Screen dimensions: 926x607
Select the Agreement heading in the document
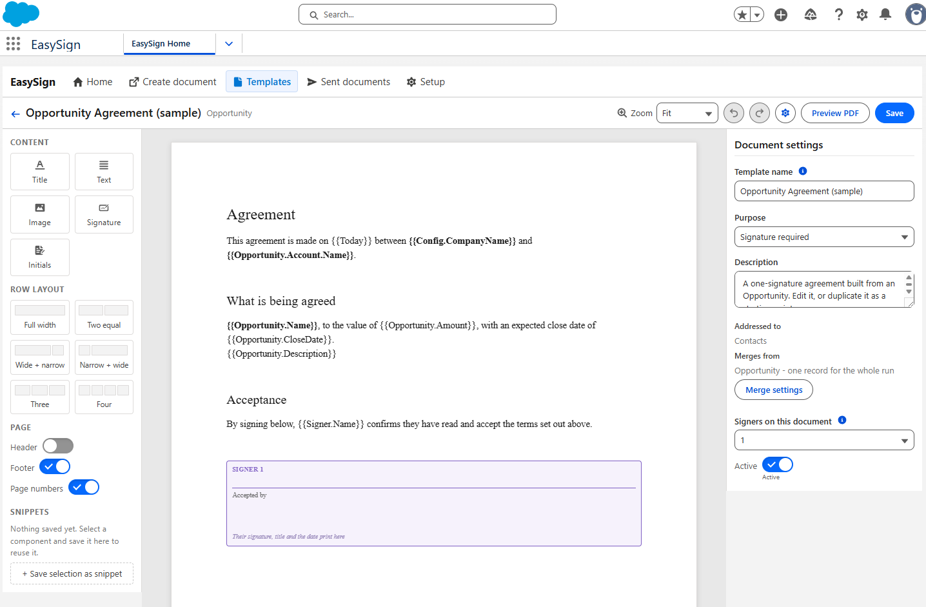pyautogui.click(x=261, y=215)
